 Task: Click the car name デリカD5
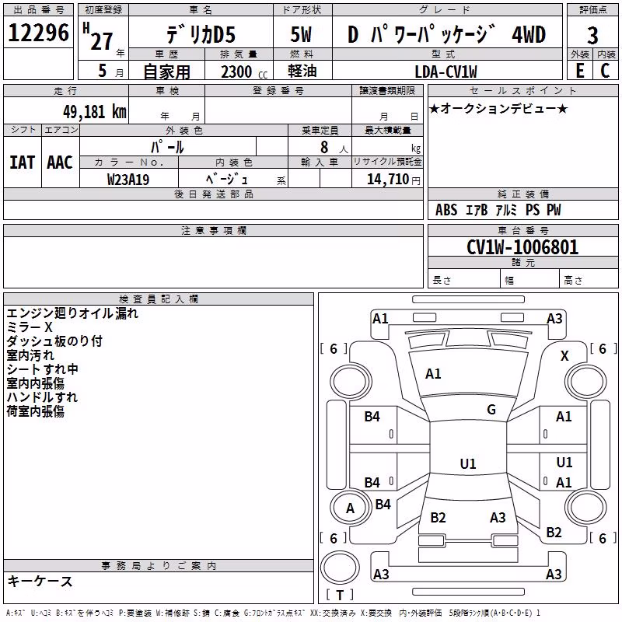pos(201,34)
